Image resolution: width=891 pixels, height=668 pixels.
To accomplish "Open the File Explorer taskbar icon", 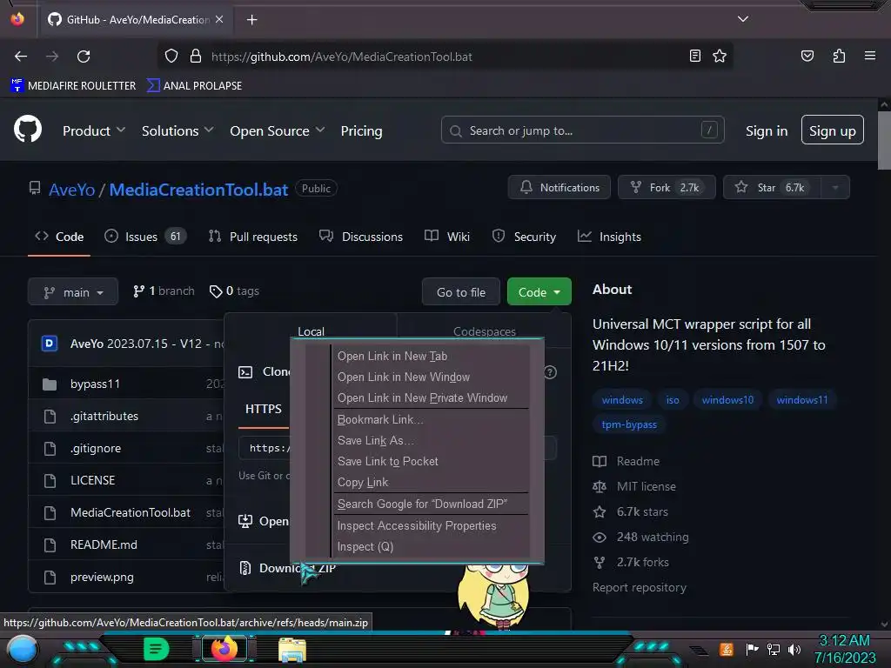I will click(292, 650).
